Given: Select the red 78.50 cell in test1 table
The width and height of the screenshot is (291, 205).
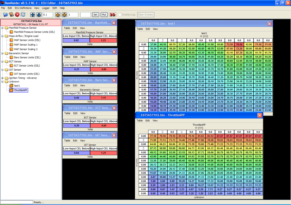Looking at the screenshot, I should click(239, 44).
